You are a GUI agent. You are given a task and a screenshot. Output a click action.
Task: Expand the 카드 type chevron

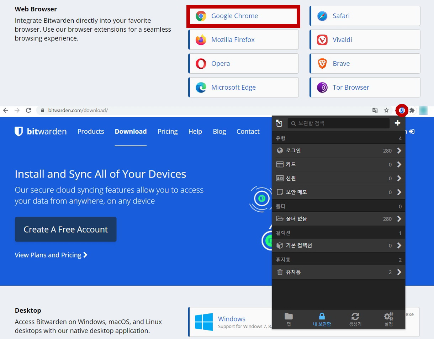pos(399,164)
